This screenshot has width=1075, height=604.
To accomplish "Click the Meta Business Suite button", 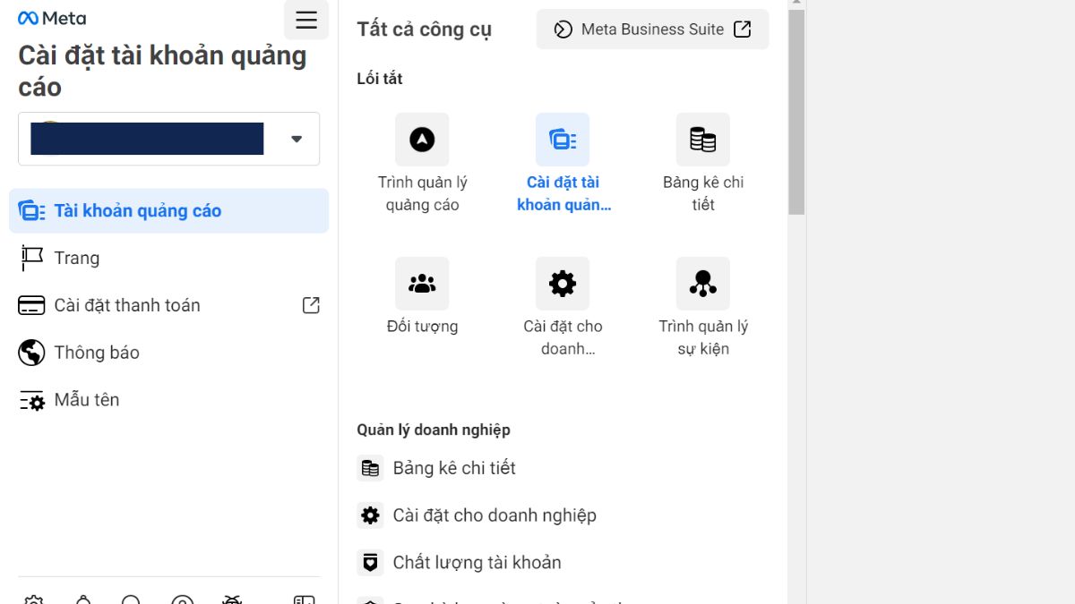I will (x=651, y=29).
